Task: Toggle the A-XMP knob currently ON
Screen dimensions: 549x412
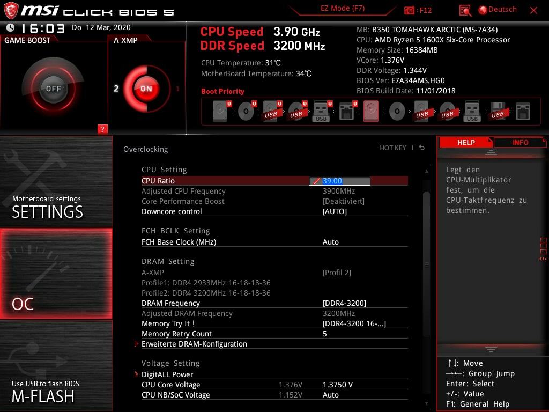Action: coord(146,89)
